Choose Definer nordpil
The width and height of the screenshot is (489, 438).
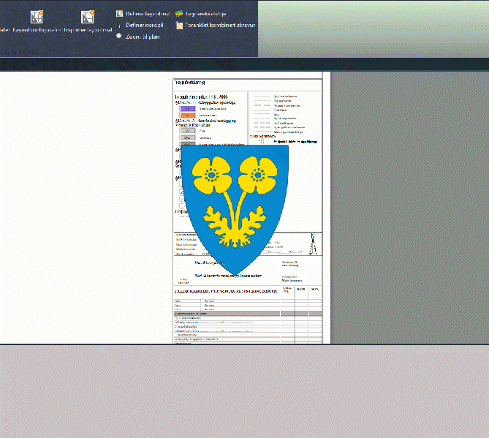coord(140,26)
